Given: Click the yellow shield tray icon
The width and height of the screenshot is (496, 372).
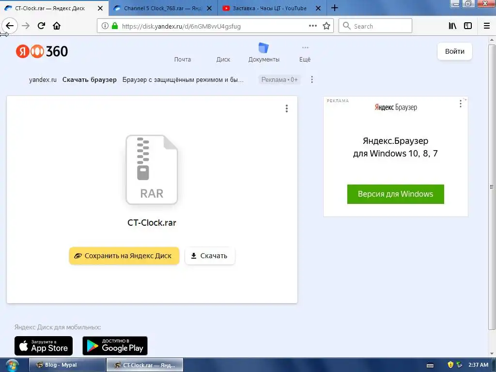Looking at the screenshot, I should [450, 365].
